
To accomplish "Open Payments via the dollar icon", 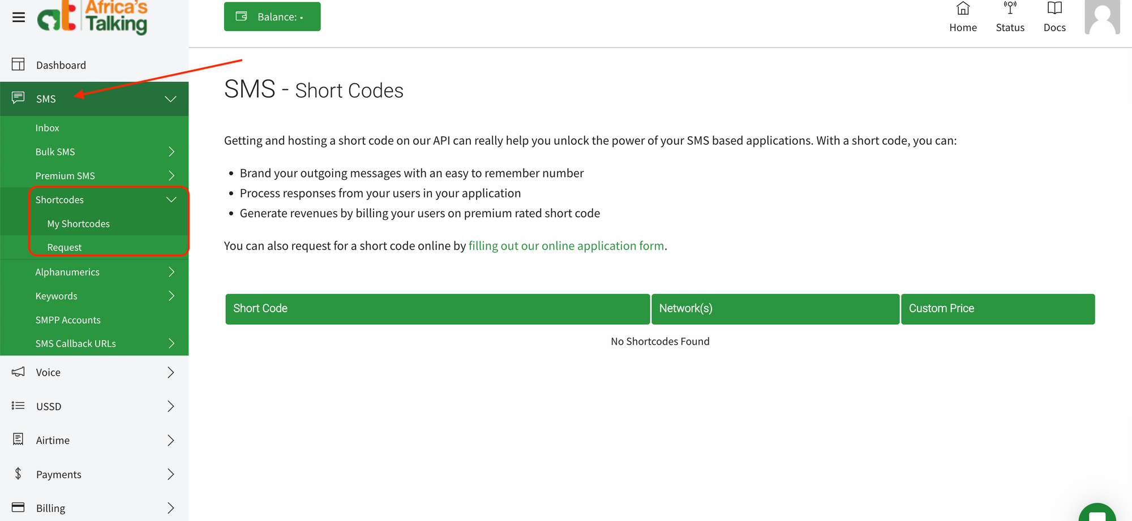I will tap(18, 474).
